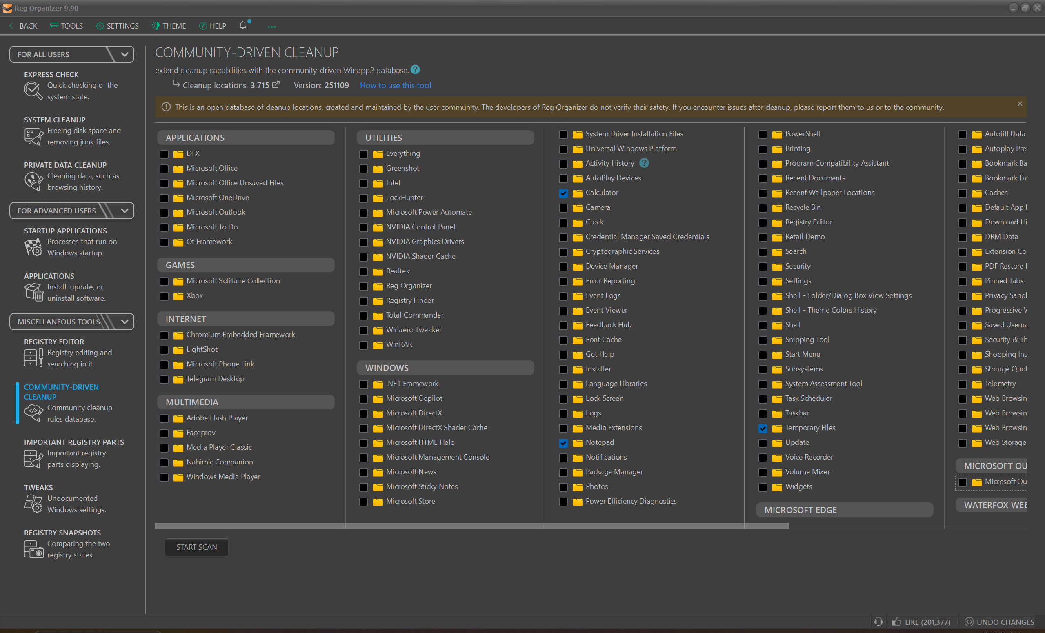Click the Internet category header
This screenshot has height=633, width=1045.
[246, 318]
